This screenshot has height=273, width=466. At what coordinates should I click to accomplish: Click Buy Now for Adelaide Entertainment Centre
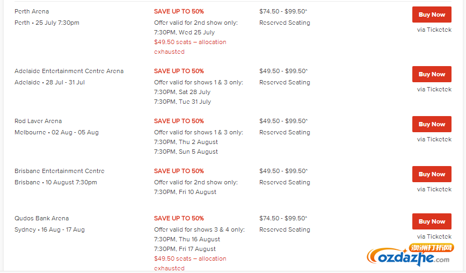pos(432,74)
